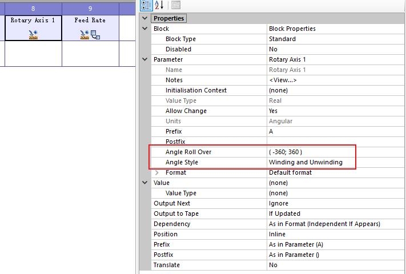Select column 8 header
The image size is (406, 274).
pos(33,9)
